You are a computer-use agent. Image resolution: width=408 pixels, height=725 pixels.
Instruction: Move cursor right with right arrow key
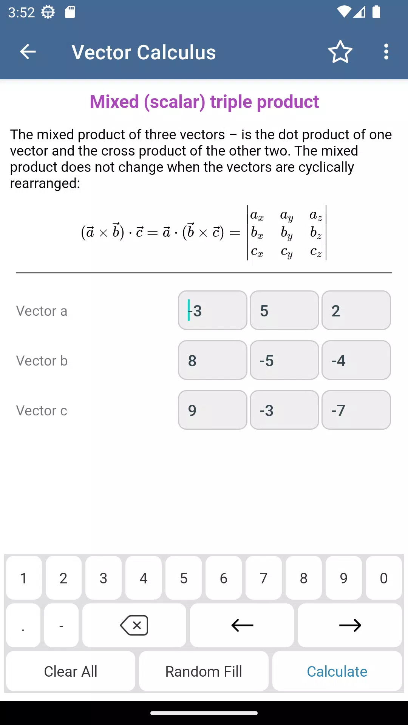(x=350, y=625)
